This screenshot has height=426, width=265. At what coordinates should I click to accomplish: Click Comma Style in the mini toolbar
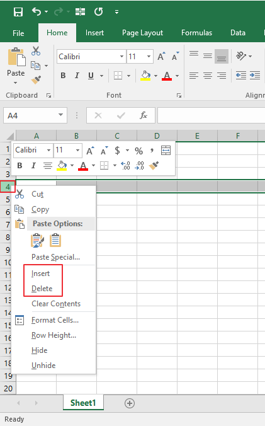[x=152, y=150]
